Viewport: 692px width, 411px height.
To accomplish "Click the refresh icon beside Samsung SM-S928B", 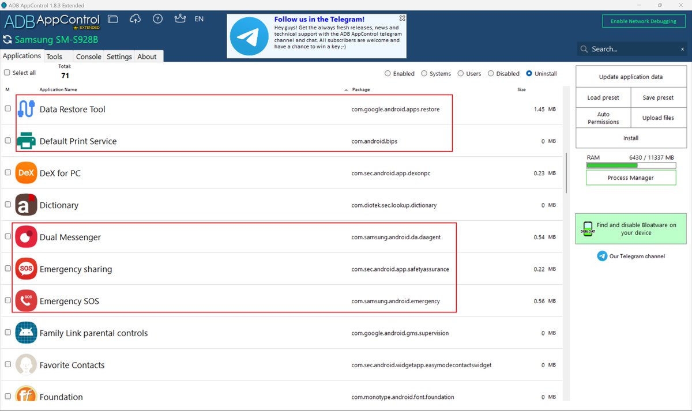I will tap(7, 40).
